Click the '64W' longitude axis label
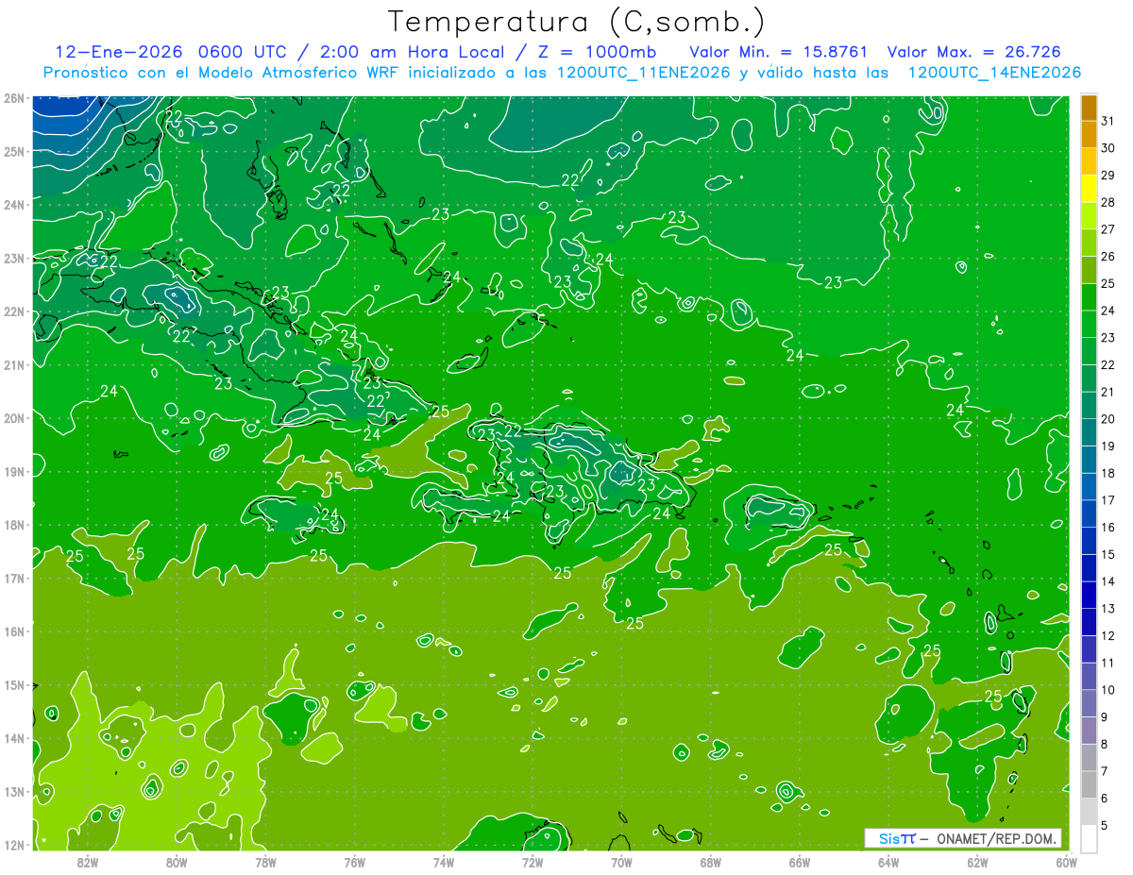This screenshot has height=875, width=1133. (888, 862)
